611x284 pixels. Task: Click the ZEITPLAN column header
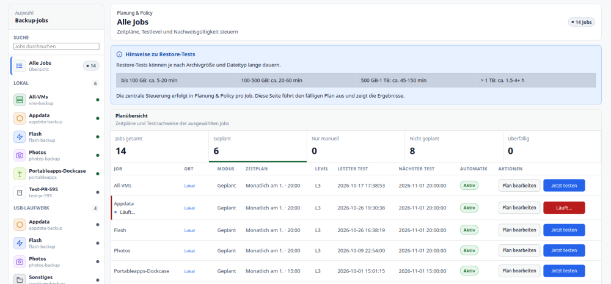[x=257, y=169]
